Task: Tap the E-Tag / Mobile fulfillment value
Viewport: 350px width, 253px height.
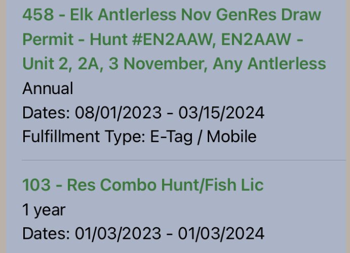Action: point(203,137)
